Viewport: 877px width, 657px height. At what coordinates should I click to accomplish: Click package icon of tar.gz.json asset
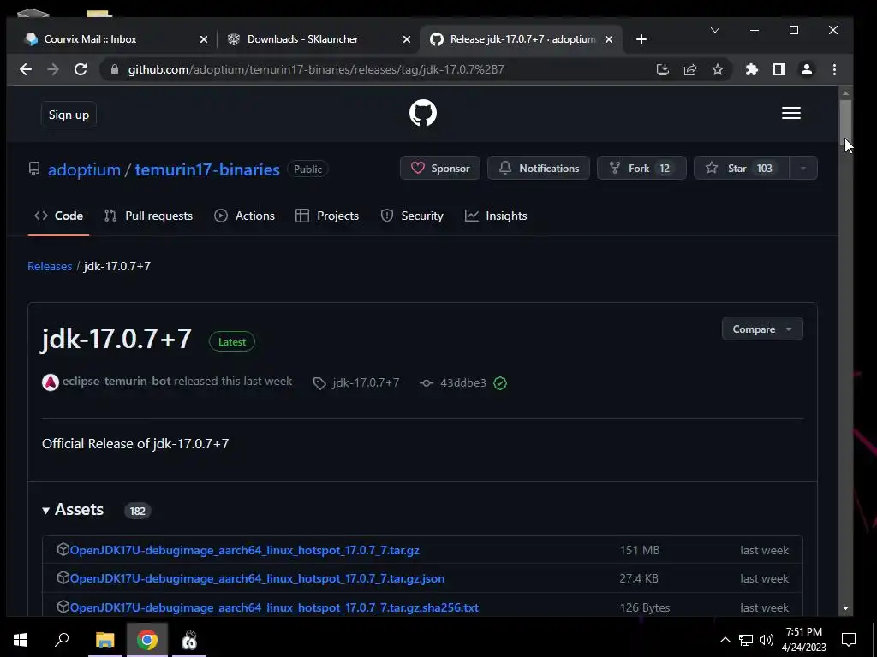click(63, 577)
